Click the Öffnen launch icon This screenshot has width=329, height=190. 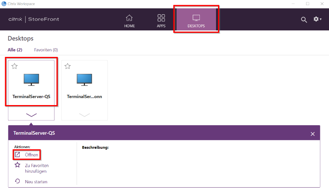(17, 154)
